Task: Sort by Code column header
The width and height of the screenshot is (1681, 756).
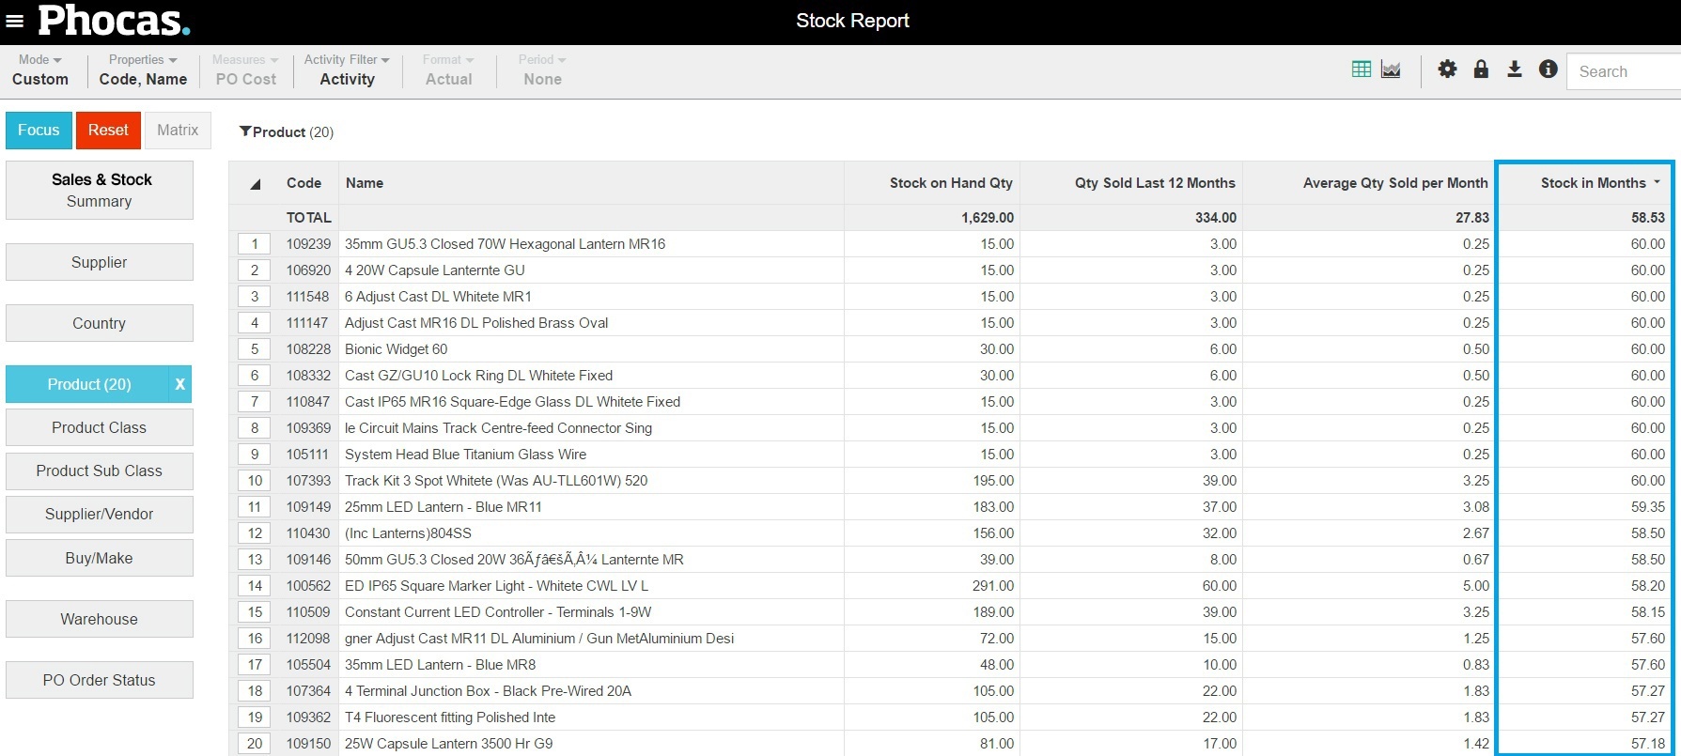Action: 304,183
